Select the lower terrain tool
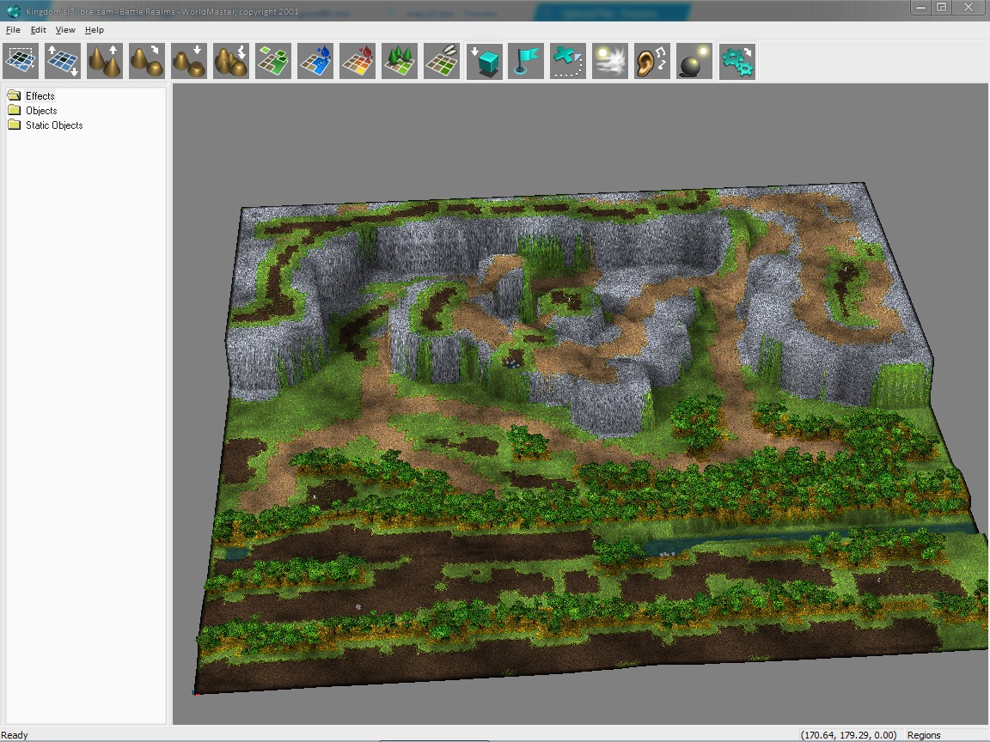Screen dimensions: 990x742 [x=189, y=61]
